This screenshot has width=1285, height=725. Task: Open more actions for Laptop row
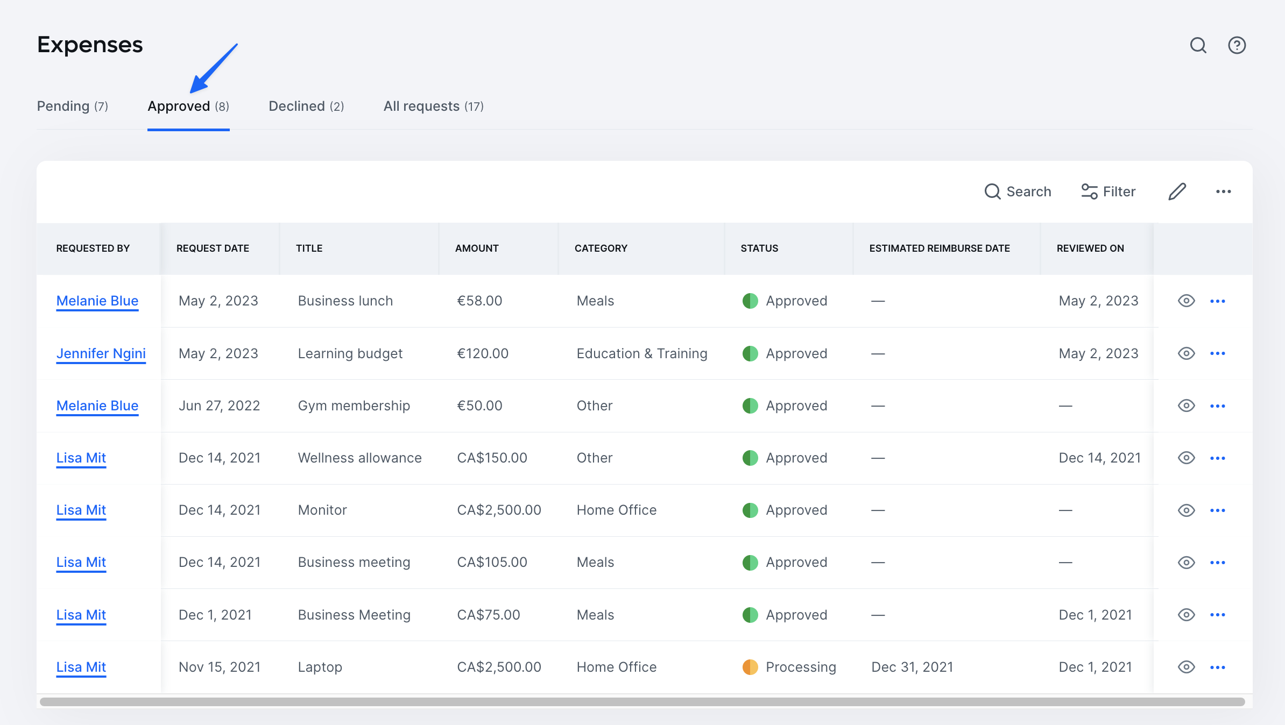(1218, 667)
